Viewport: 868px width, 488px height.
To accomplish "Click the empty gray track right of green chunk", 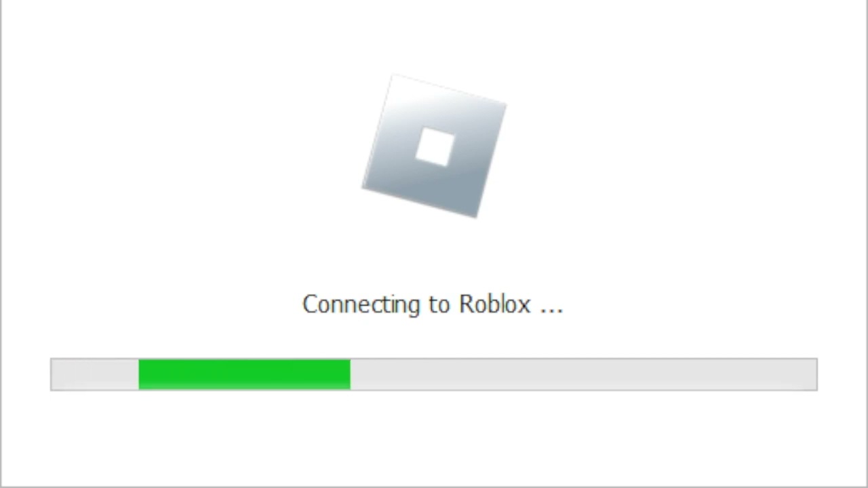I will point(583,374).
